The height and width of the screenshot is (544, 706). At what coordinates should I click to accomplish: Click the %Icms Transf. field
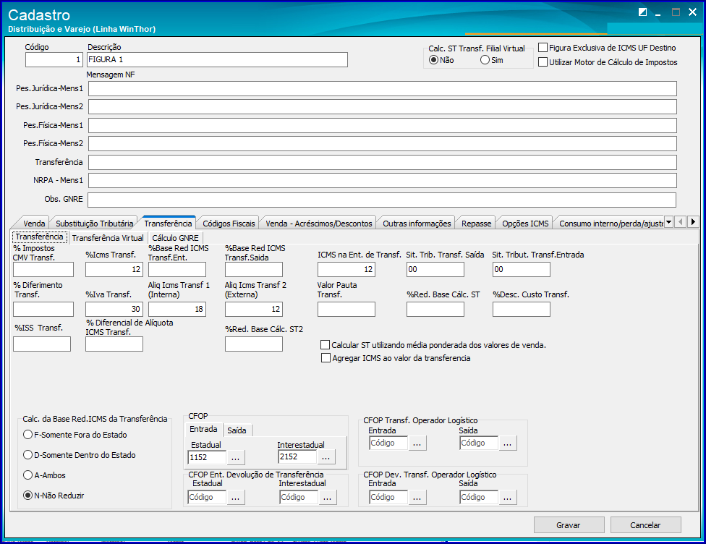[x=114, y=269]
